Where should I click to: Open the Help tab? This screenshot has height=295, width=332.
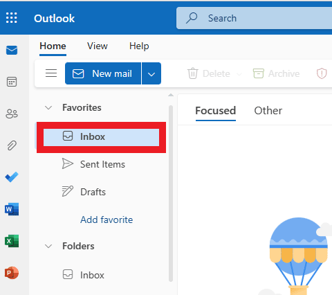click(139, 46)
